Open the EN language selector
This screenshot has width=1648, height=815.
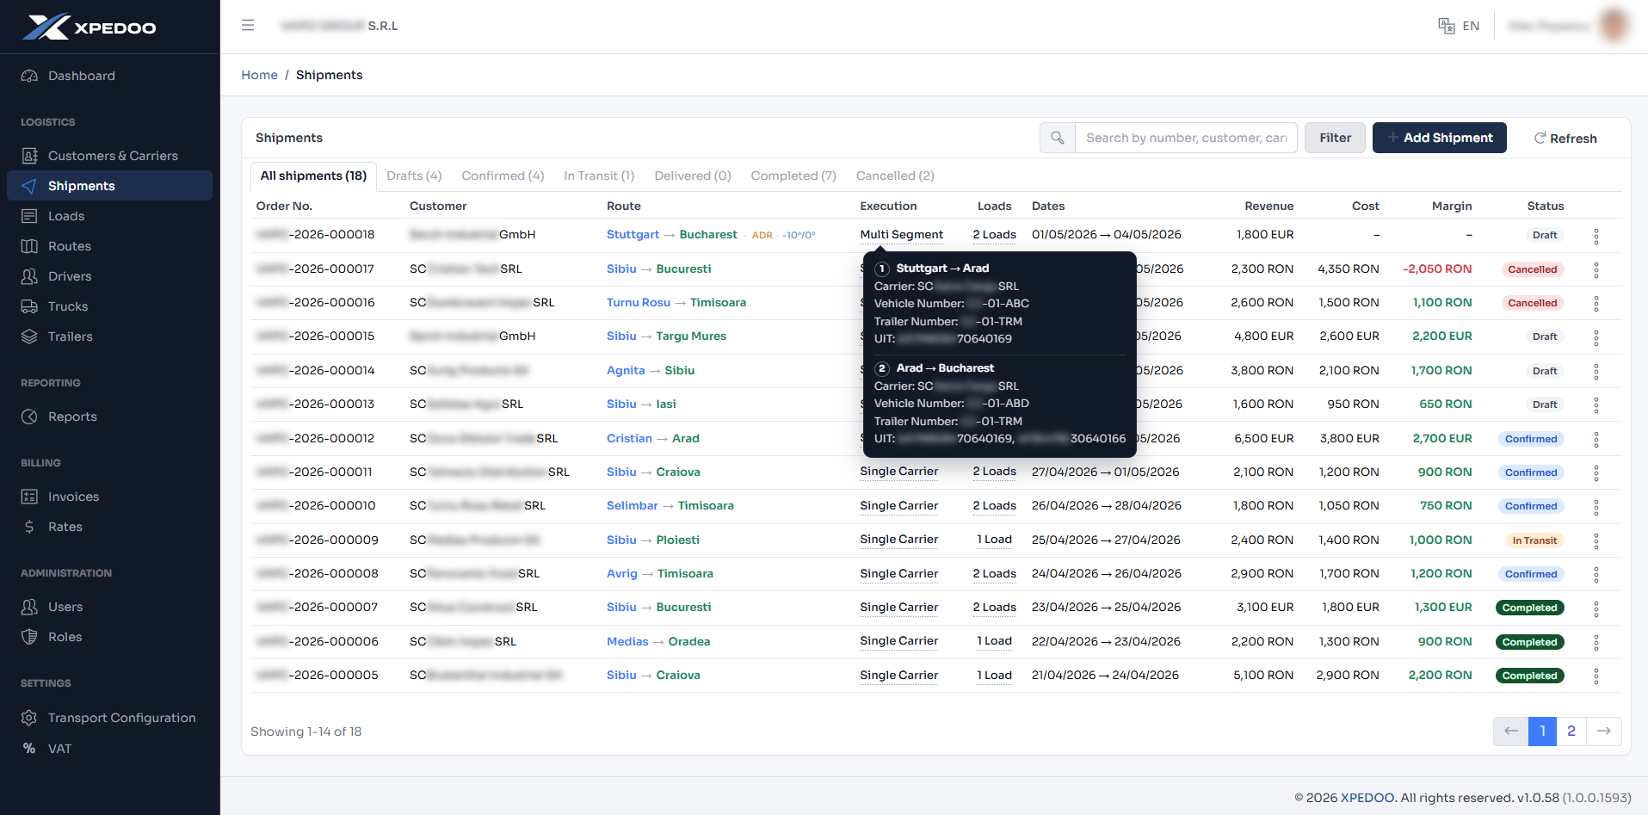tap(1459, 26)
